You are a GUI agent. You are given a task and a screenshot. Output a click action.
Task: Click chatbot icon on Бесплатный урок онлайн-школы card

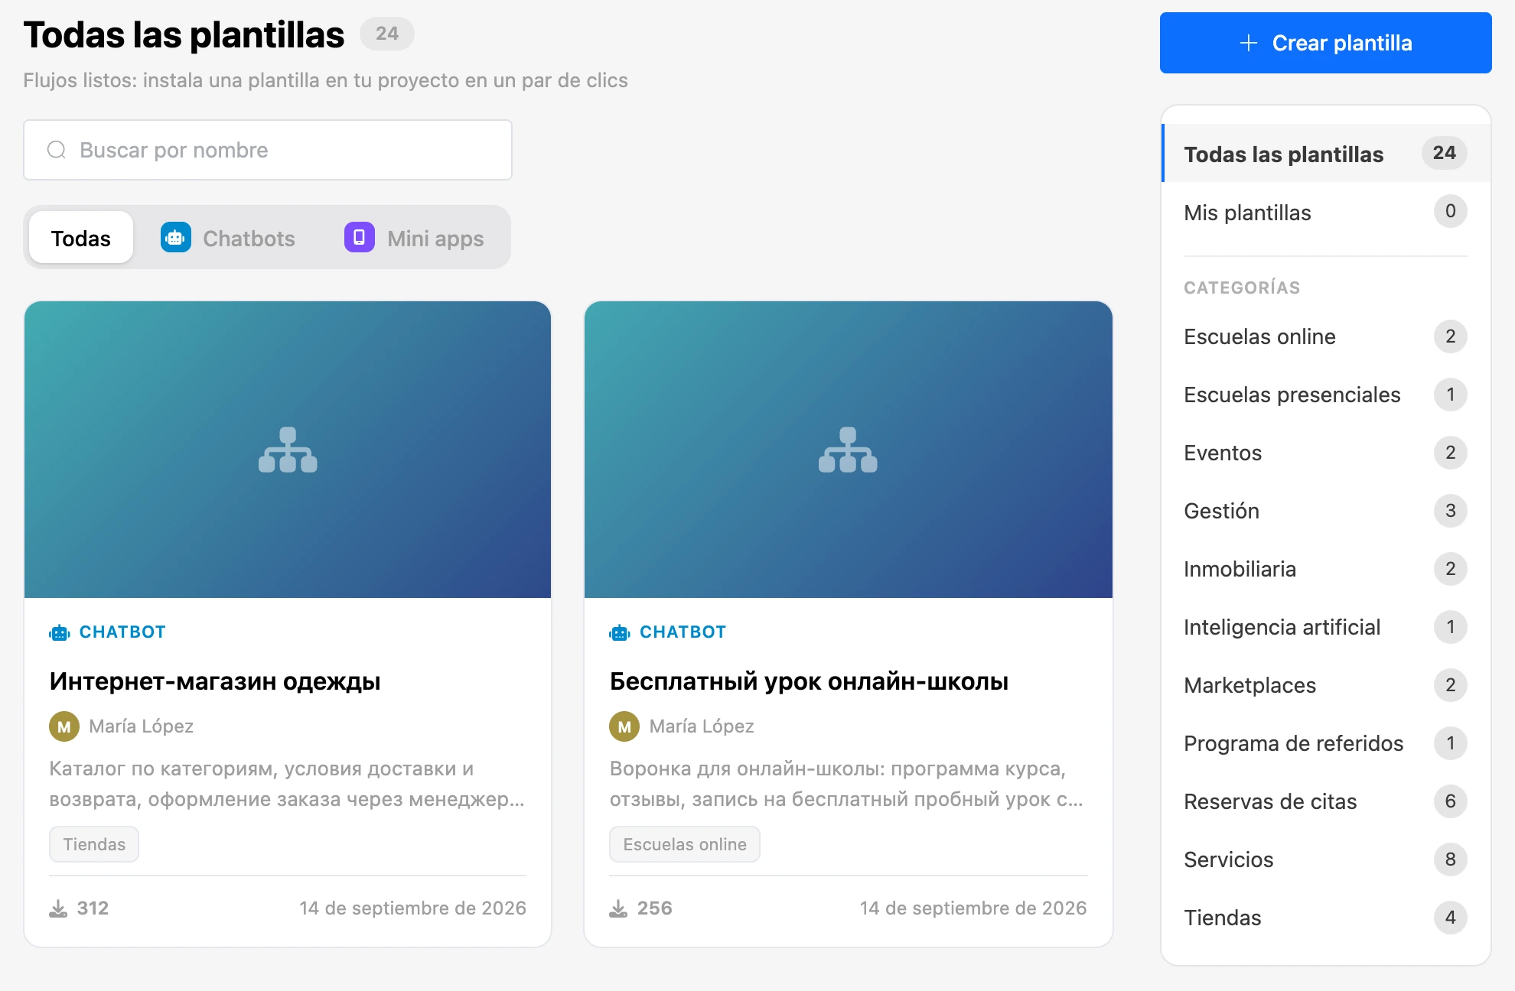(620, 632)
